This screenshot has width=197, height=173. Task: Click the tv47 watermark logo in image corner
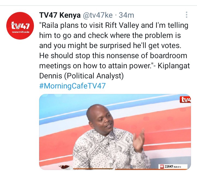pyautogui.click(x=186, y=99)
